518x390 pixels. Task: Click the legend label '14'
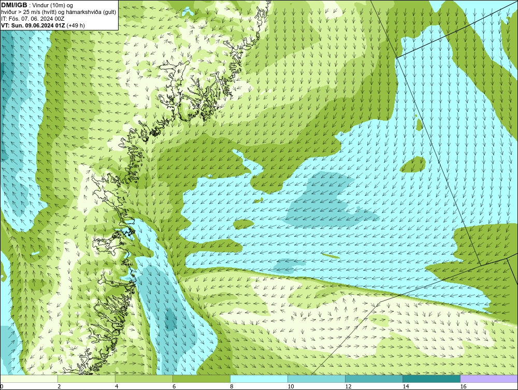click(x=406, y=386)
